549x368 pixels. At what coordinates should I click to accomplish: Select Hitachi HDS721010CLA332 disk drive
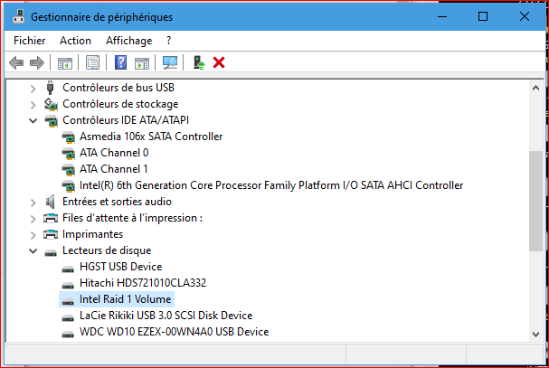point(143,283)
